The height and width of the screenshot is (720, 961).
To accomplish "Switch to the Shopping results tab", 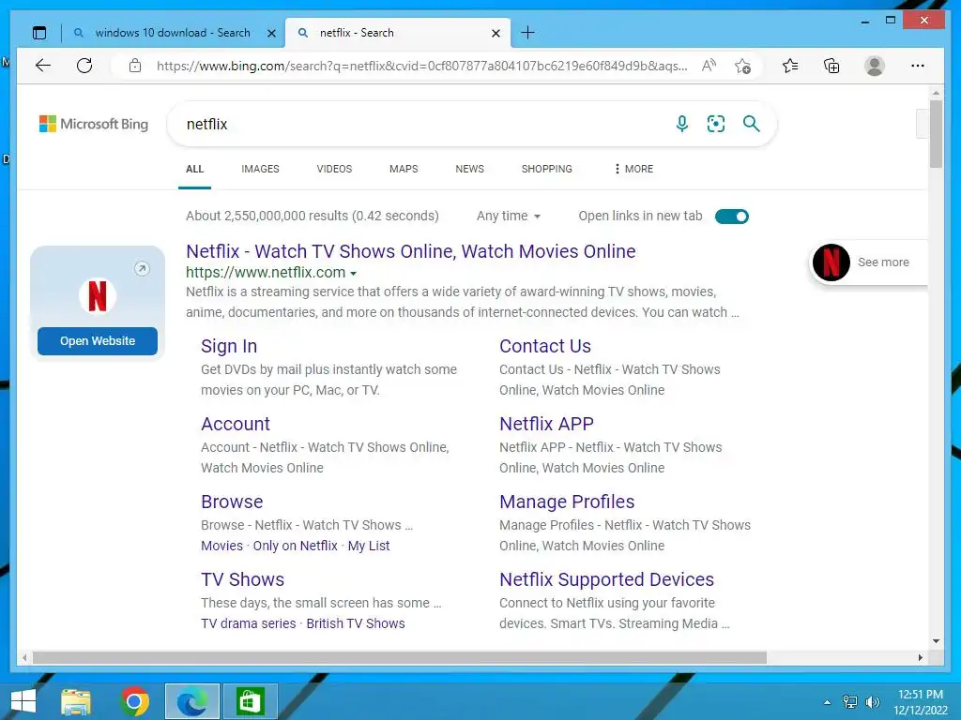I will (547, 169).
